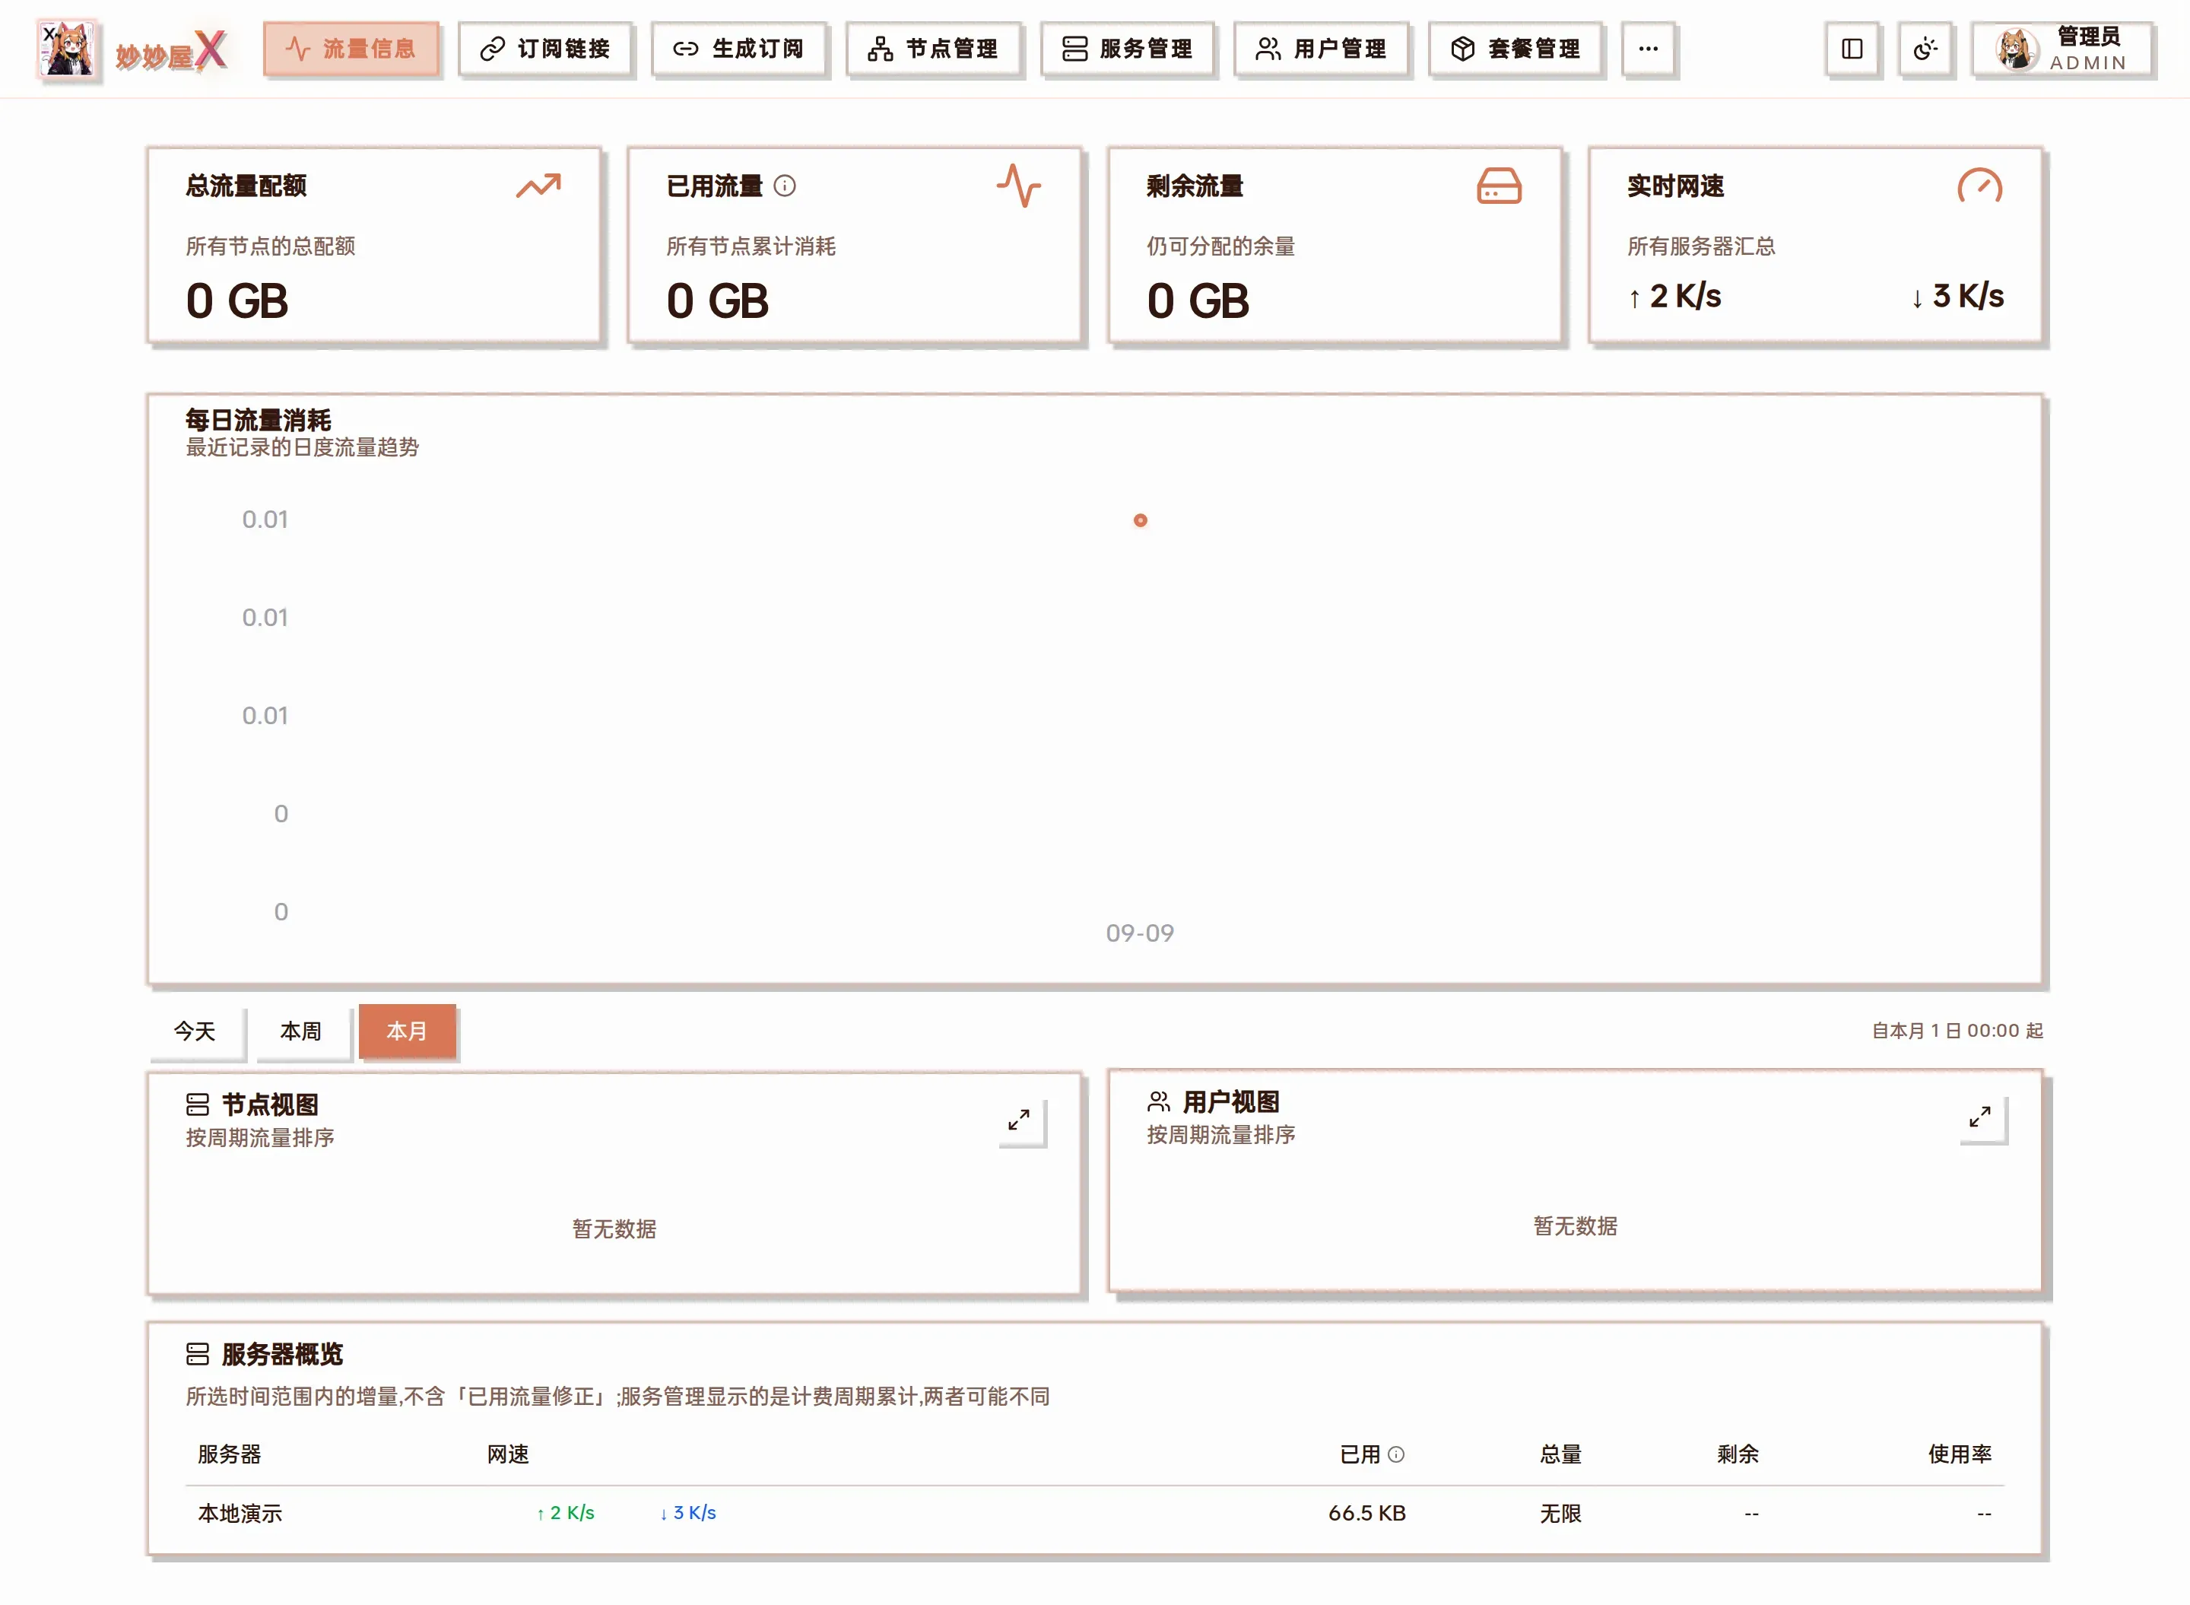Select the 今天 time range
Screen dimensions: 2190x1605
(x=194, y=1031)
